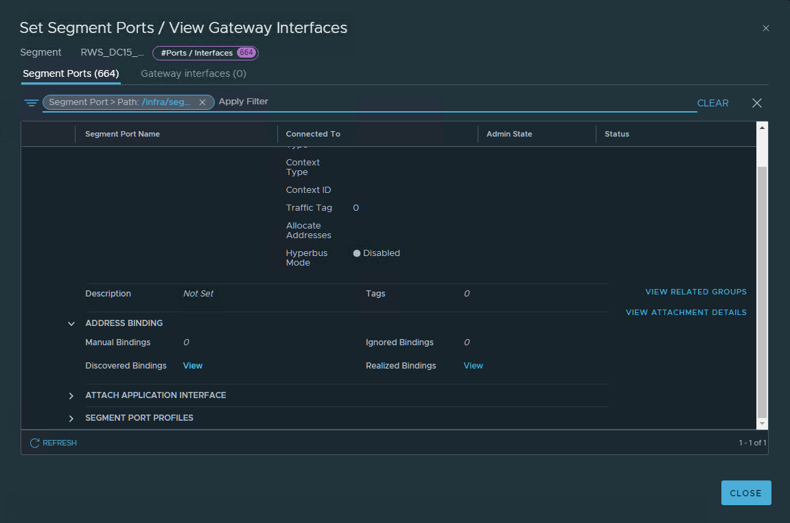Click the RWS_DC15_ segment name

(x=112, y=52)
